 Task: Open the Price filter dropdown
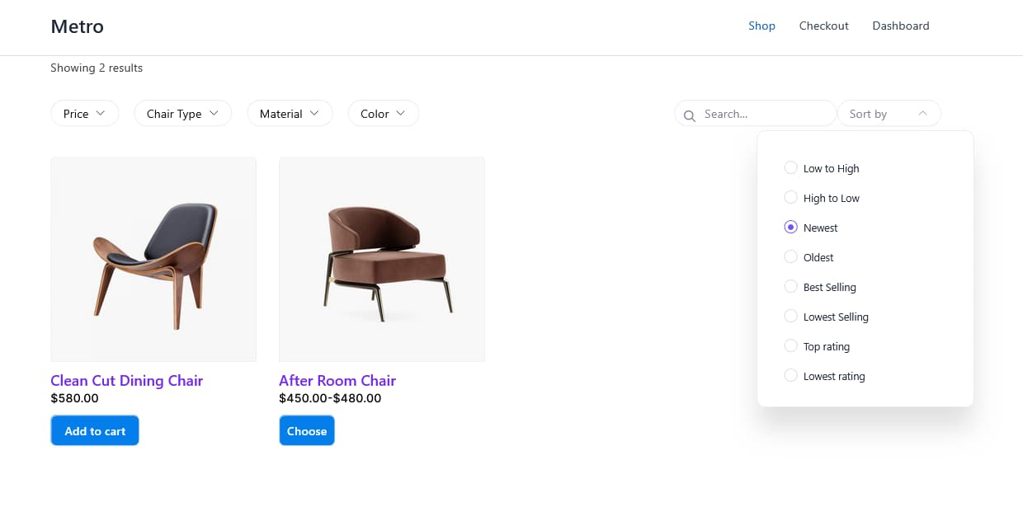click(84, 113)
